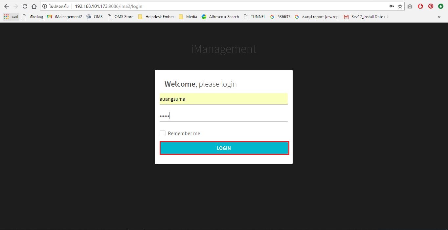
Task: Open the TUNNEL bookmark
Action: point(255,17)
